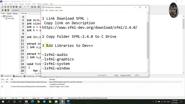This screenshot has height=104, width=185.
Task: Open Notepad Edit menu
Action: 47,10
